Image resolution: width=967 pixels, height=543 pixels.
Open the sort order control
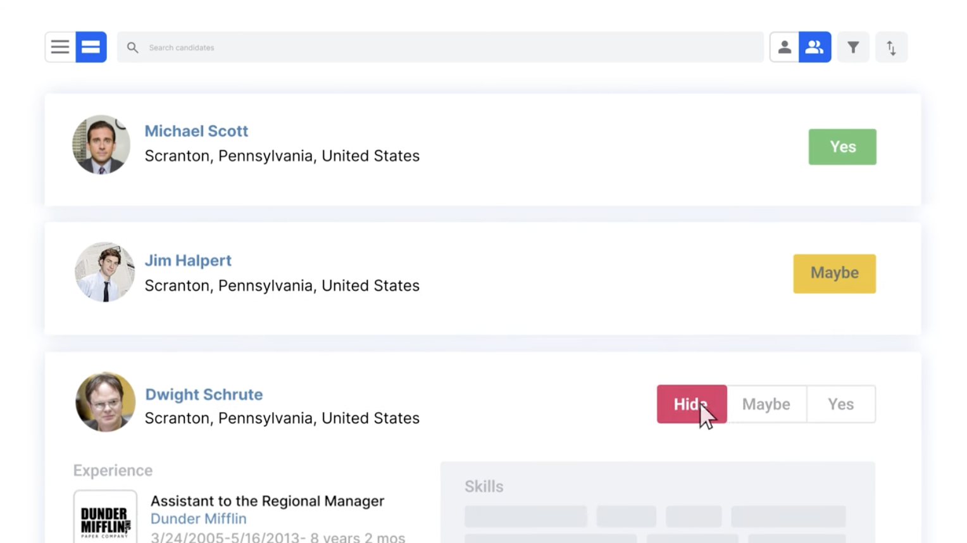click(891, 47)
